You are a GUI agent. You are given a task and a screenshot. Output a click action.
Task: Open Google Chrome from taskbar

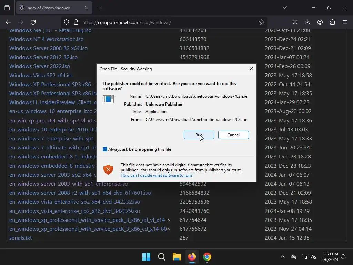207,257
